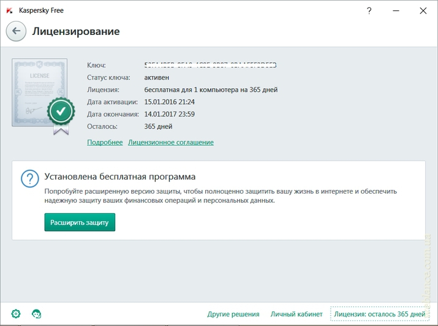Open the 'Подробнее' link
Viewport: 438px width, 326px height.
click(105, 142)
